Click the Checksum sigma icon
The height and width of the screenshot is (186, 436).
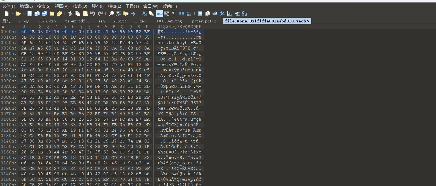coord(237,14)
